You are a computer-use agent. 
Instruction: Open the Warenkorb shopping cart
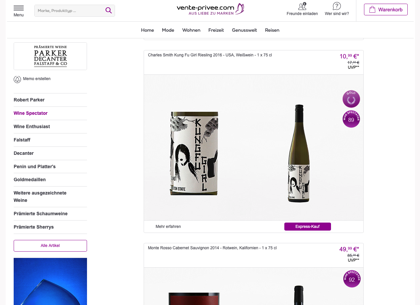click(386, 10)
